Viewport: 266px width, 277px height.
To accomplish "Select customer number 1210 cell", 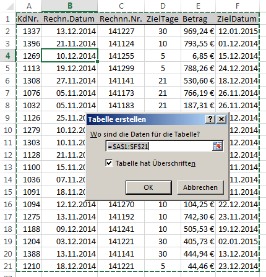I will tap(29, 266).
